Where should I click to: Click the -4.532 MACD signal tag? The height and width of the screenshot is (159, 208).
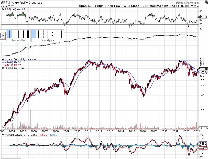(203, 148)
